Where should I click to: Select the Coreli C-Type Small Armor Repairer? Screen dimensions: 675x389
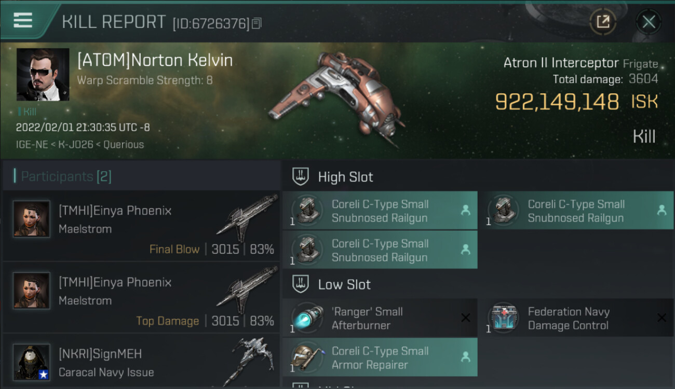380,358
